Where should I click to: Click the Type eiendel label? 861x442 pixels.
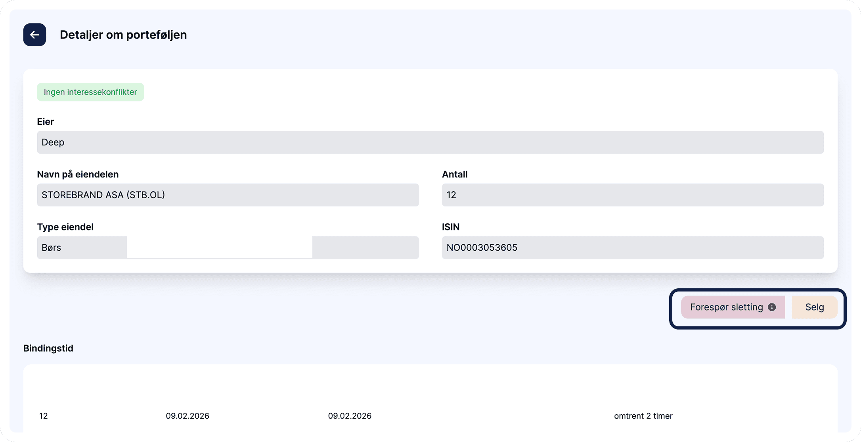(x=65, y=227)
